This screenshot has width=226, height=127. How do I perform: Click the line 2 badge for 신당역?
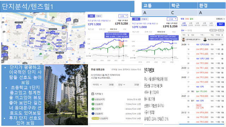tap(93, 109)
